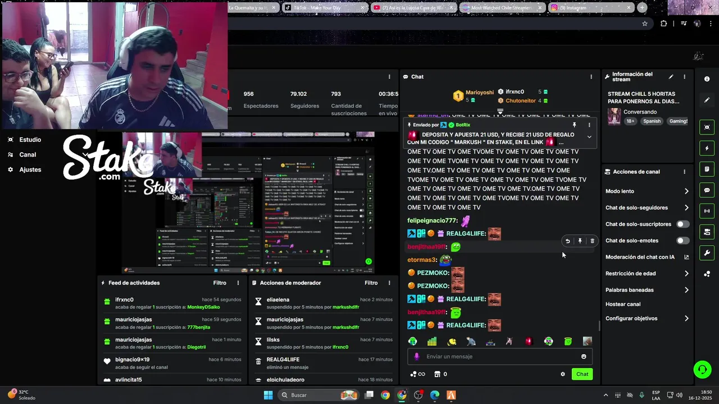The width and height of the screenshot is (719, 404).
Task: Switch to the Instagram browser tab
Action: [x=591, y=8]
